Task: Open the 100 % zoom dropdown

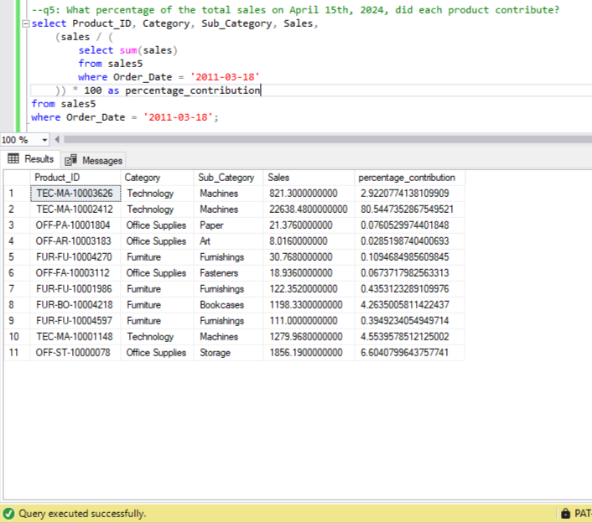Action: (44, 140)
